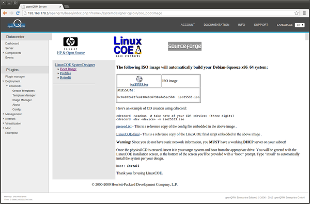Open the language dropdown showing en
The width and height of the screenshot is (310, 204).
300,25
